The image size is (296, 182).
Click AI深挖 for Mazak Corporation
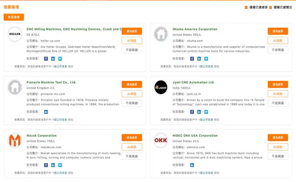pos(132,147)
